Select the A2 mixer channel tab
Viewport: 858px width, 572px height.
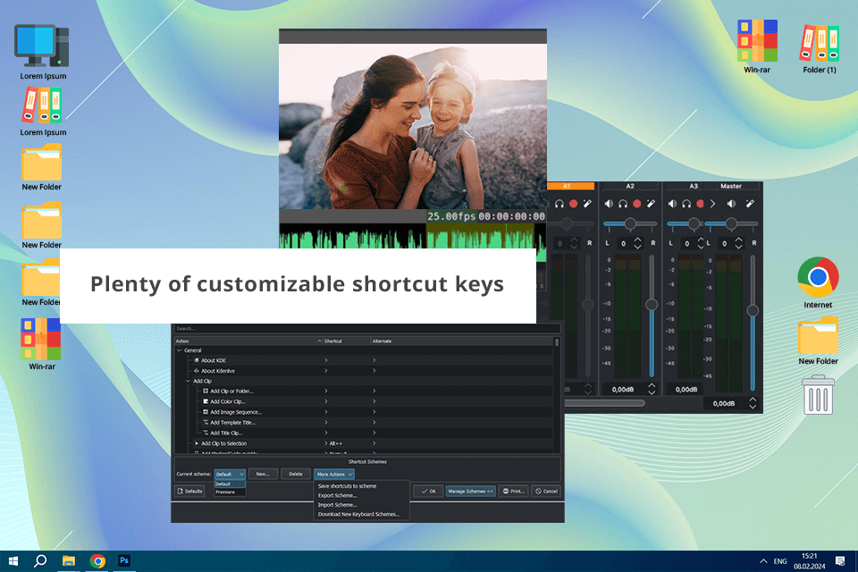pyautogui.click(x=630, y=186)
